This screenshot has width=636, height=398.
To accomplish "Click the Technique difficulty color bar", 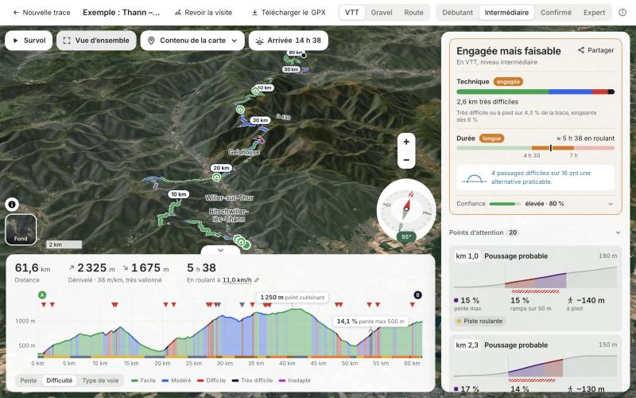I will coord(535,92).
